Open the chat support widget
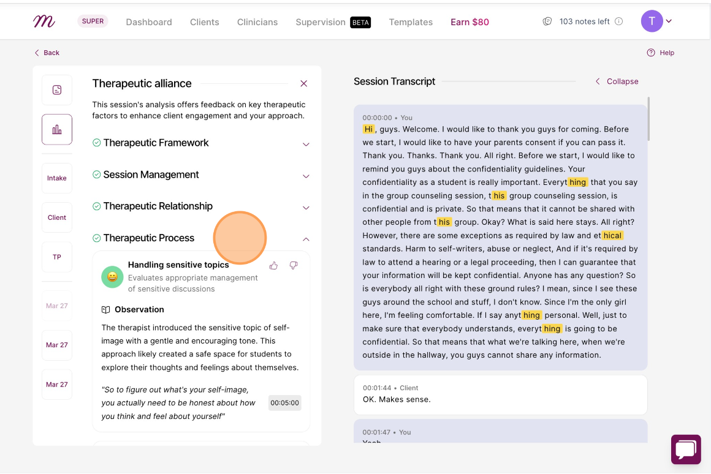The width and height of the screenshot is (711, 474). (x=686, y=450)
